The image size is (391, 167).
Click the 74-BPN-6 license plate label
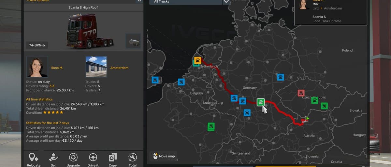(37, 45)
